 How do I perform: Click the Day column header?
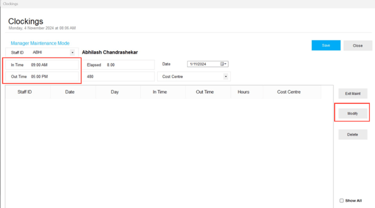118,92
